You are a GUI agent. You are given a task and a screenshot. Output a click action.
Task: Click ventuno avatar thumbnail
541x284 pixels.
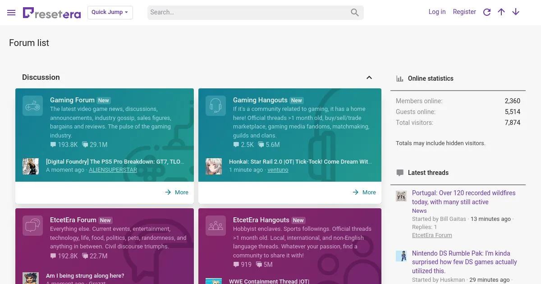click(x=214, y=166)
